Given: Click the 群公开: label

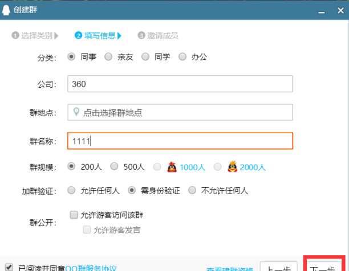Looking at the screenshot, I should (43, 223).
